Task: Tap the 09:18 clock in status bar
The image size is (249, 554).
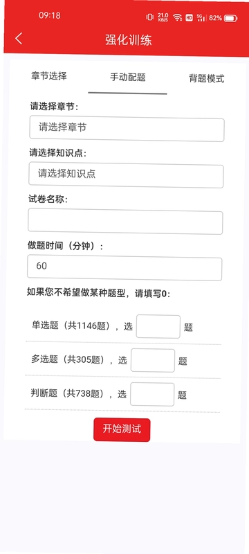Action: (x=49, y=15)
